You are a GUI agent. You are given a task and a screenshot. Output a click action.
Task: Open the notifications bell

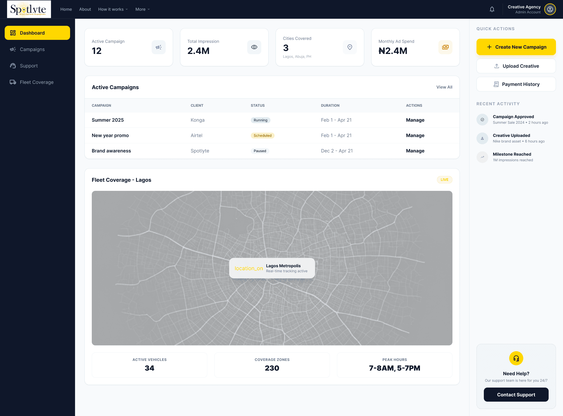(x=492, y=9)
